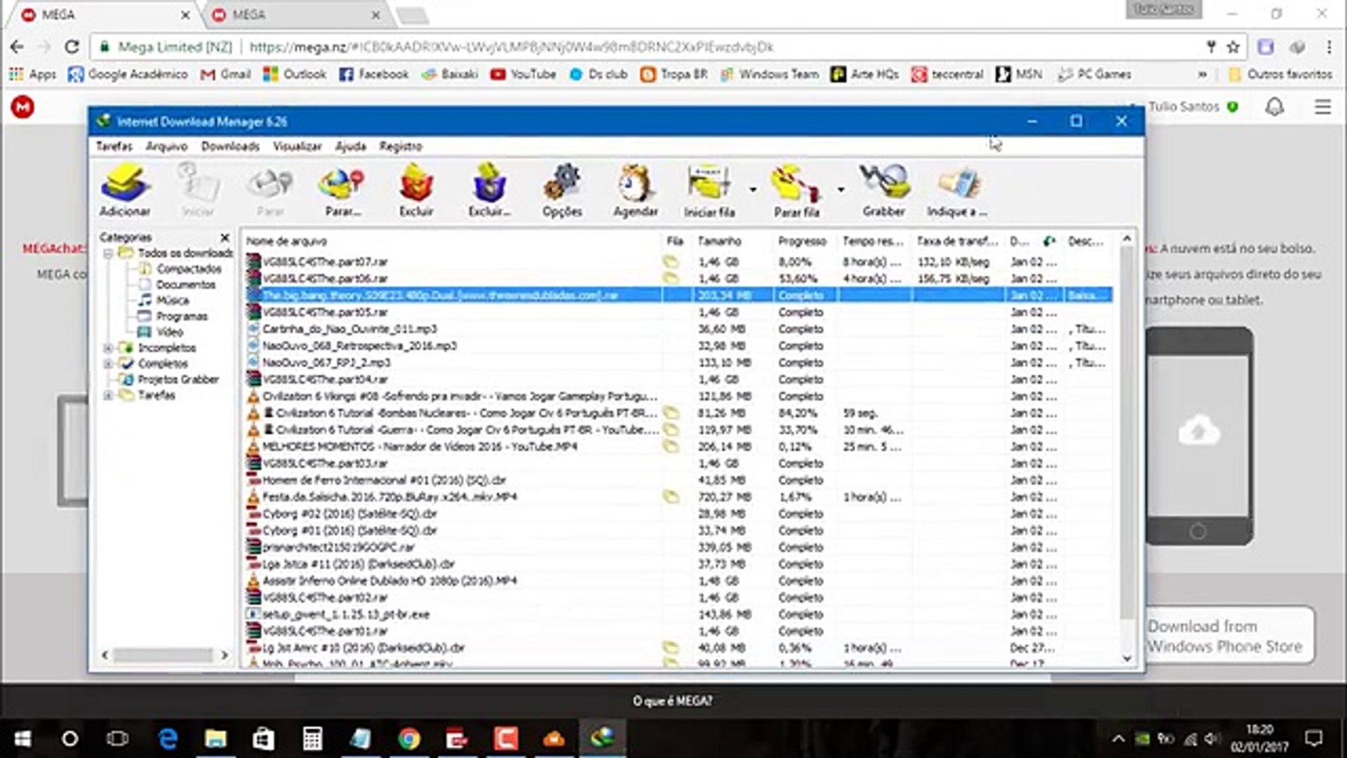This screenshot has width=1347, height=758.
Task: Expand the Tarefas tree node
Action: click(108, 395)
